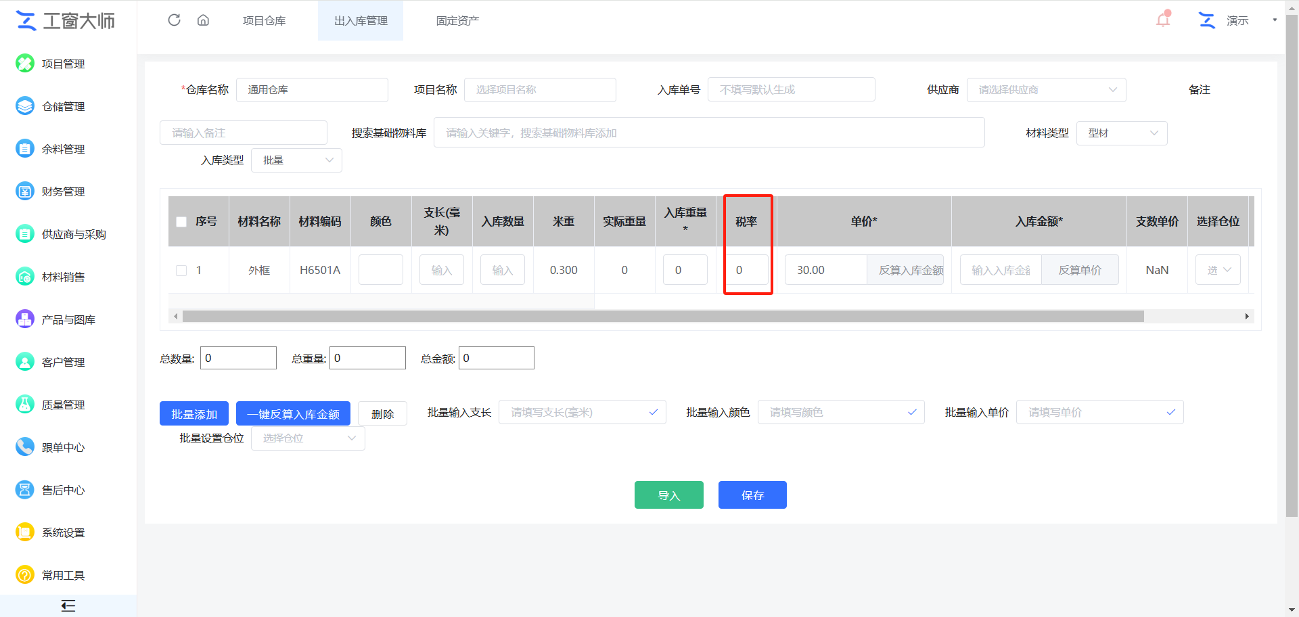Open 跟单中心 phone icon
Screen dimensions: 1299x617
(x=25, y=447)
